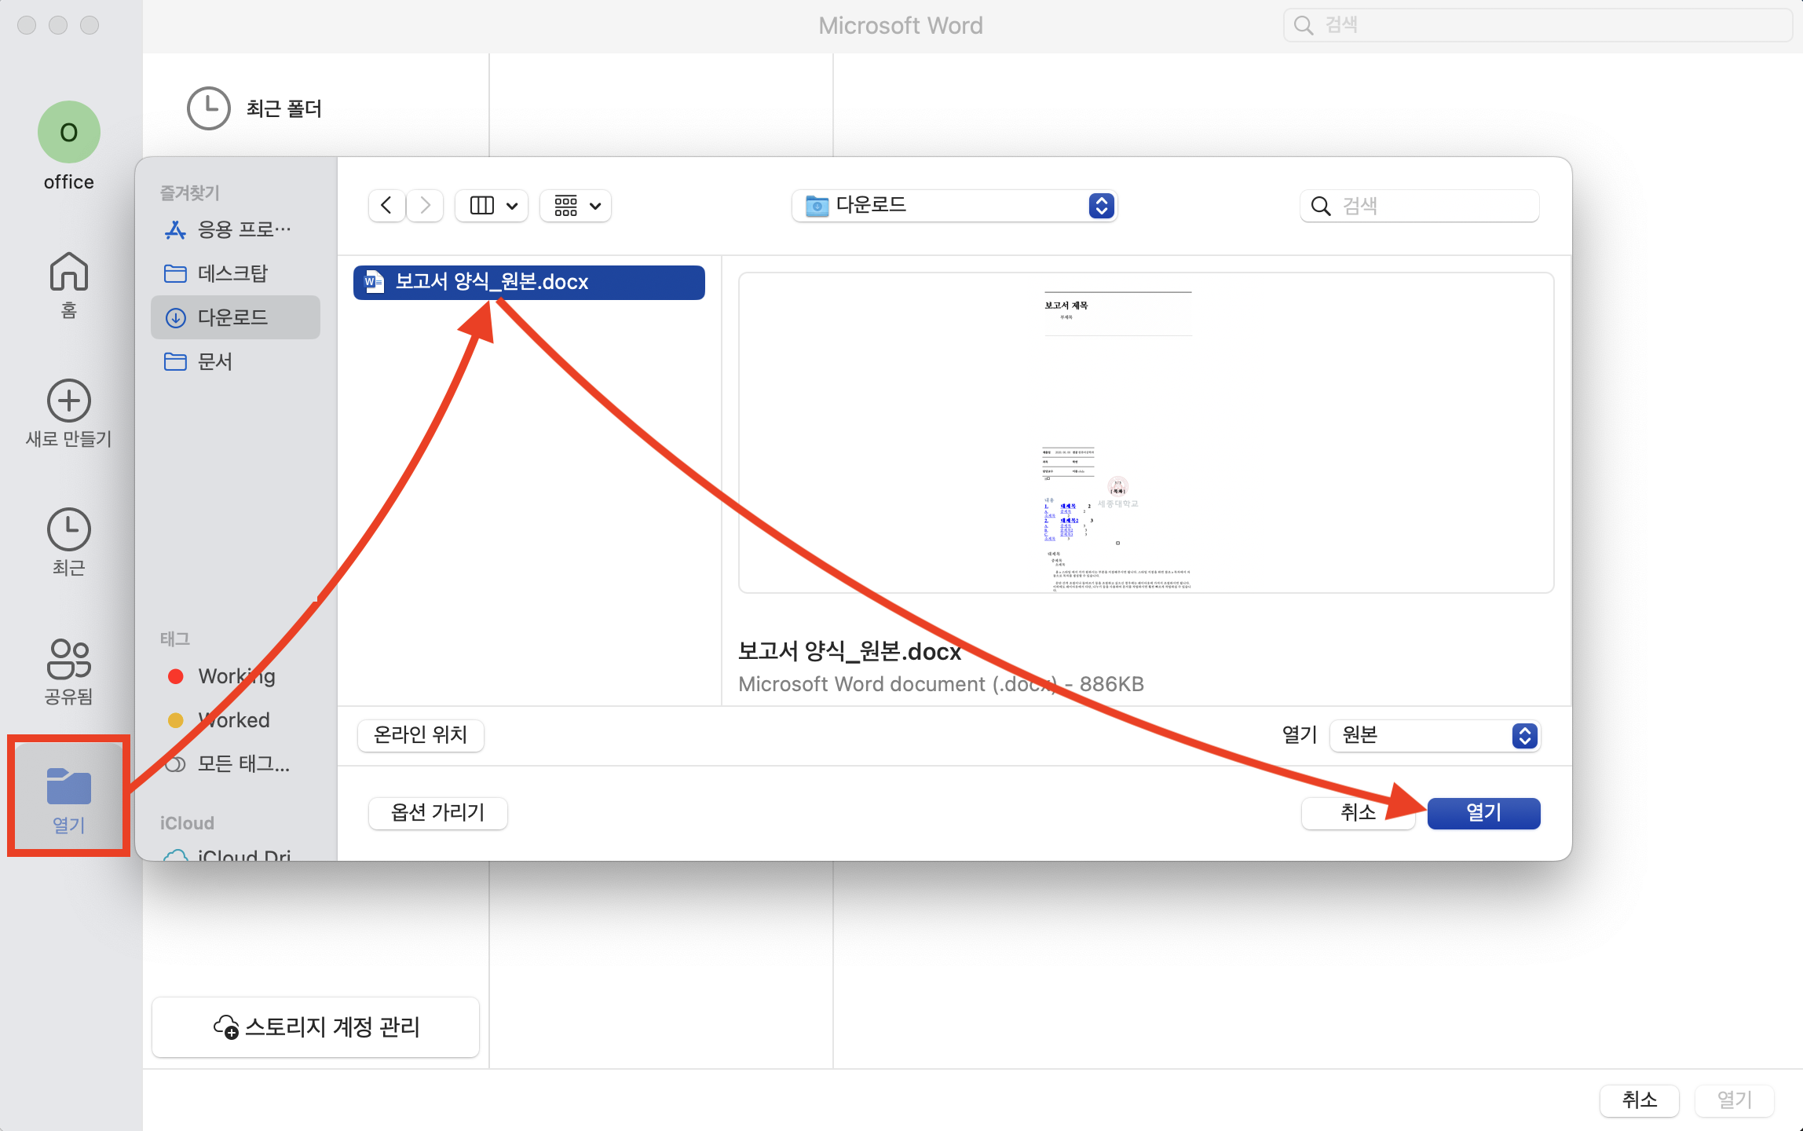Go forward with the right chevron button
The image size is (1803, 1131).
pyautogui.click(x=425, y=206)
